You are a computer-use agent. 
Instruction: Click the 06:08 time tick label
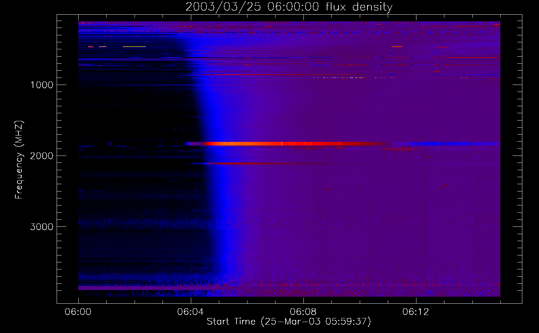pyautogui.click(x=303, y=312)
